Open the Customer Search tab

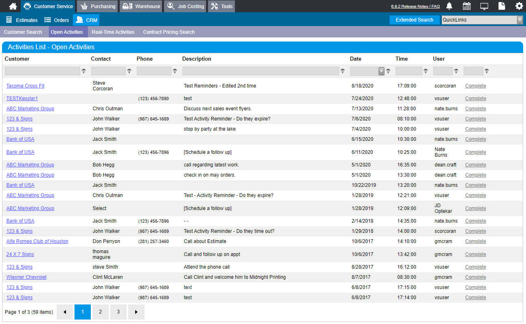[x=23, y=32]
